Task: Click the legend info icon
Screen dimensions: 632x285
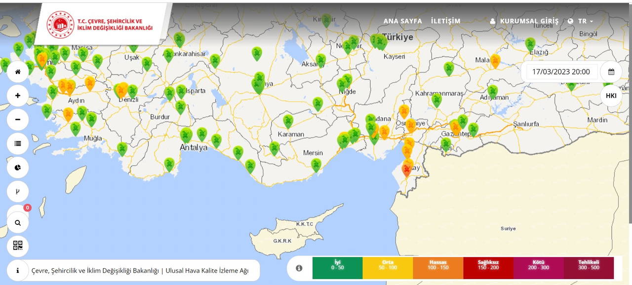Action: click(x=299, y=268)
